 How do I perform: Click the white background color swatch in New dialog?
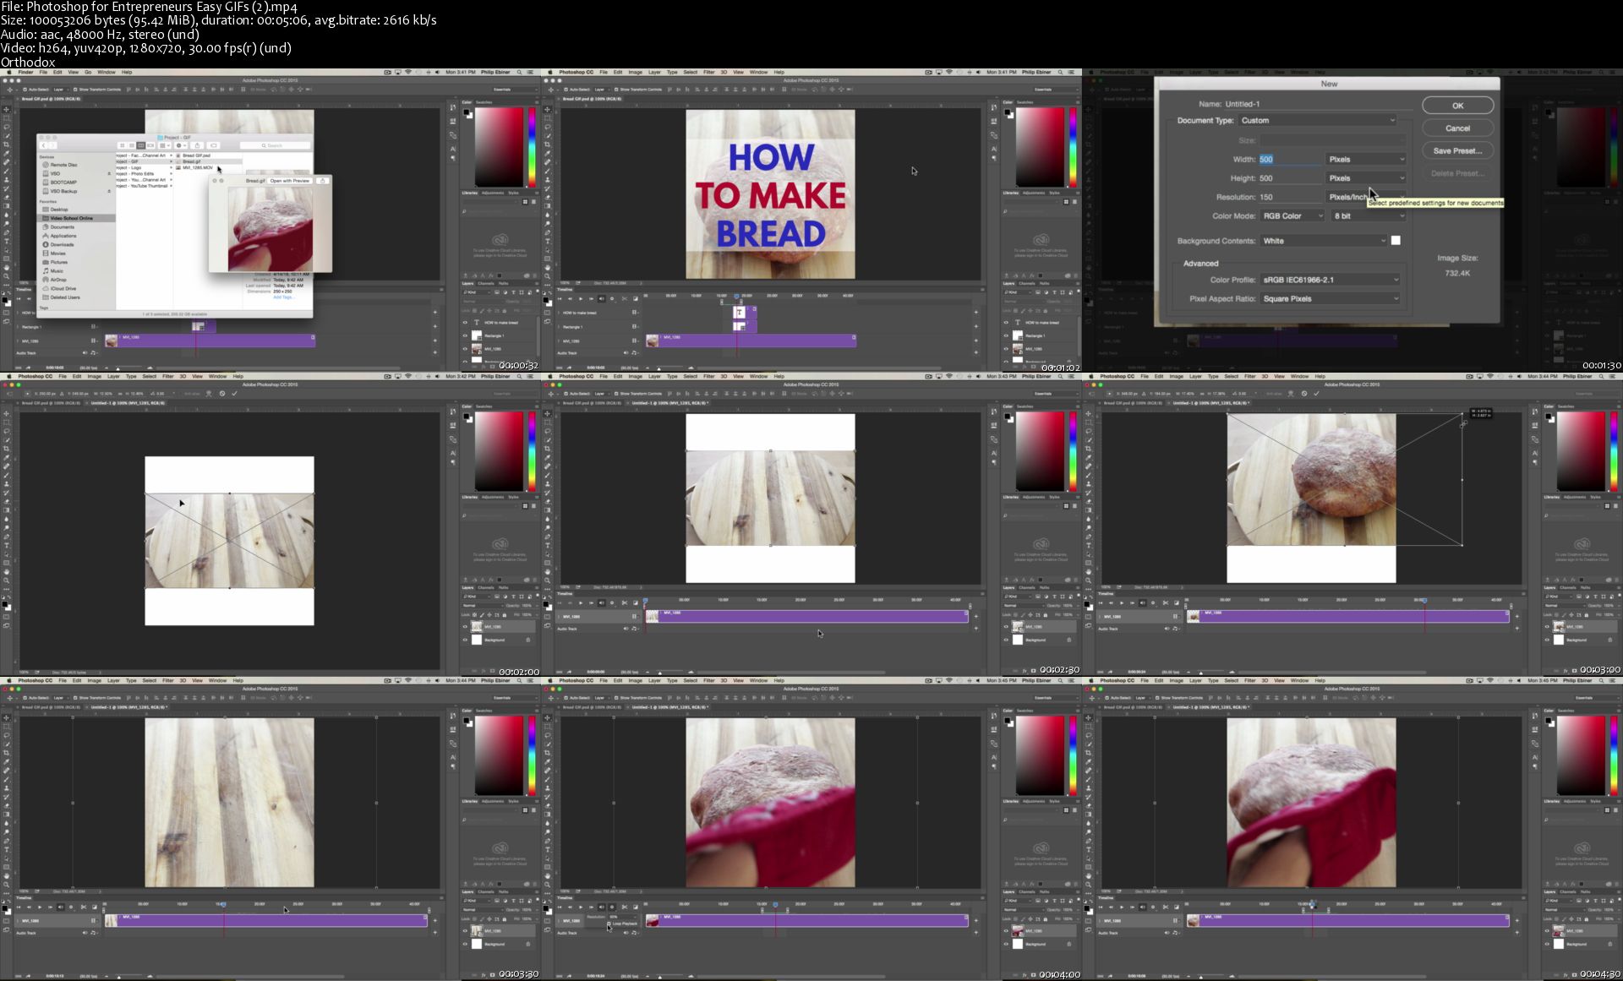(x=1396, y=241)
